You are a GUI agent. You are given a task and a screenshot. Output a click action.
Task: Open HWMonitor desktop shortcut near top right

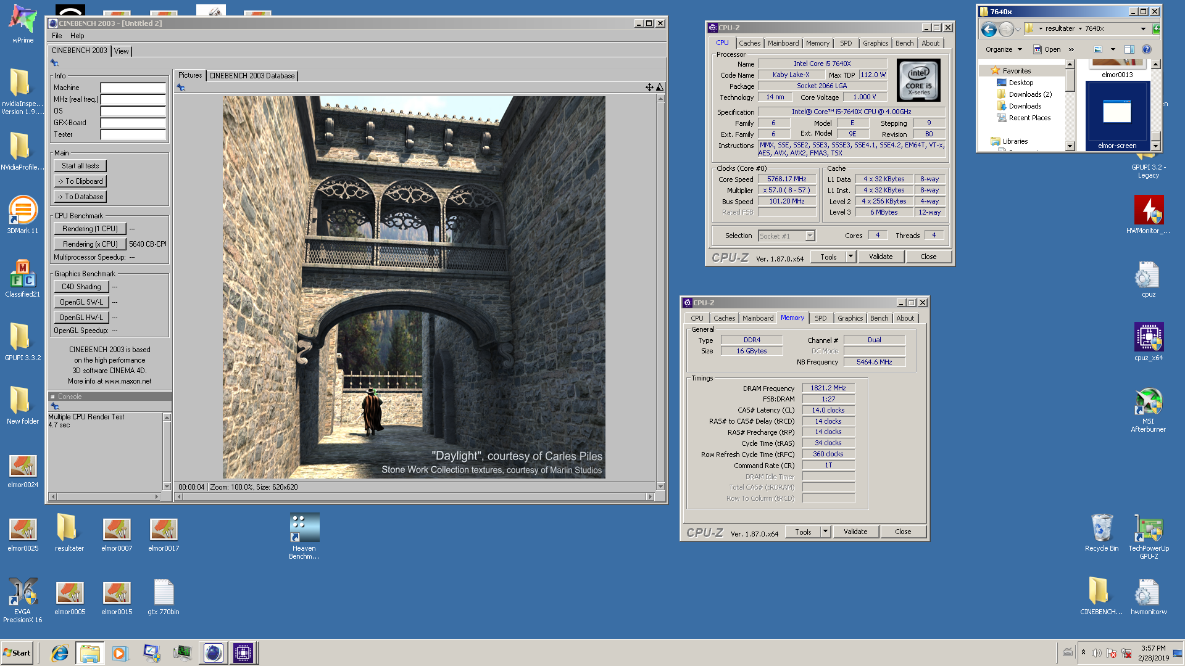(x=1149, y=214)
